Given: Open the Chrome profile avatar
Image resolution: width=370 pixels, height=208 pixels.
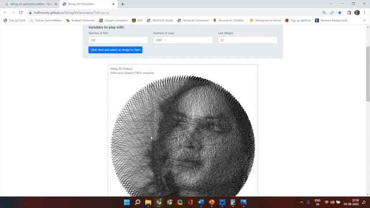Looking at the screenshot, I should point(357,13).
